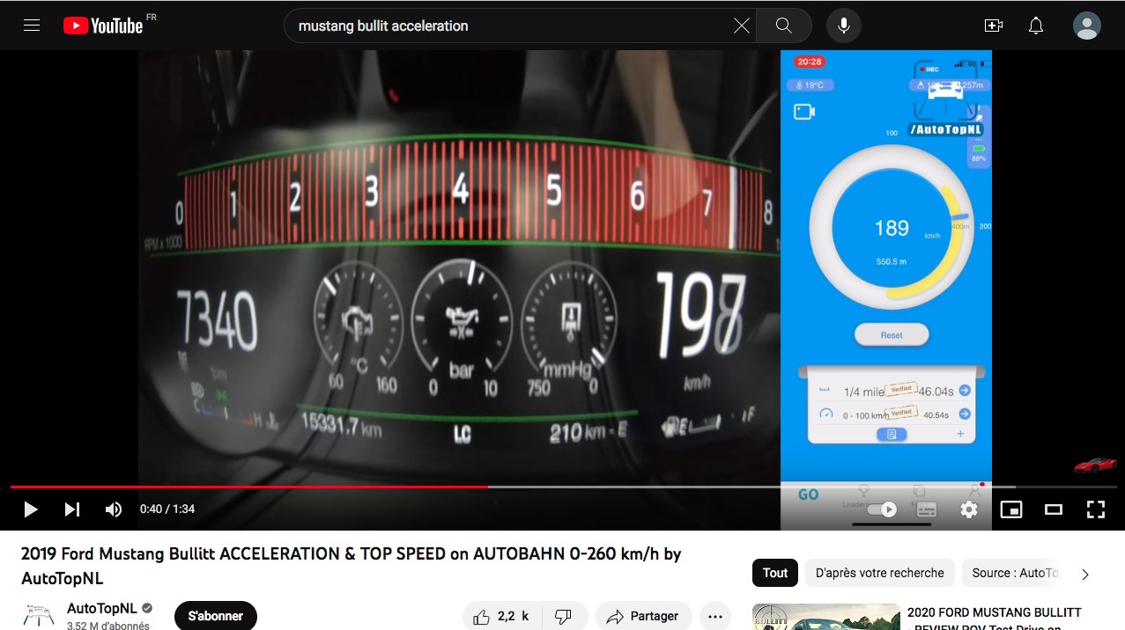The height and width of the screenshot is (630, 1125).
Task: Click the 0:40 / 1:34 time display
Action: [x=167, y=509]
